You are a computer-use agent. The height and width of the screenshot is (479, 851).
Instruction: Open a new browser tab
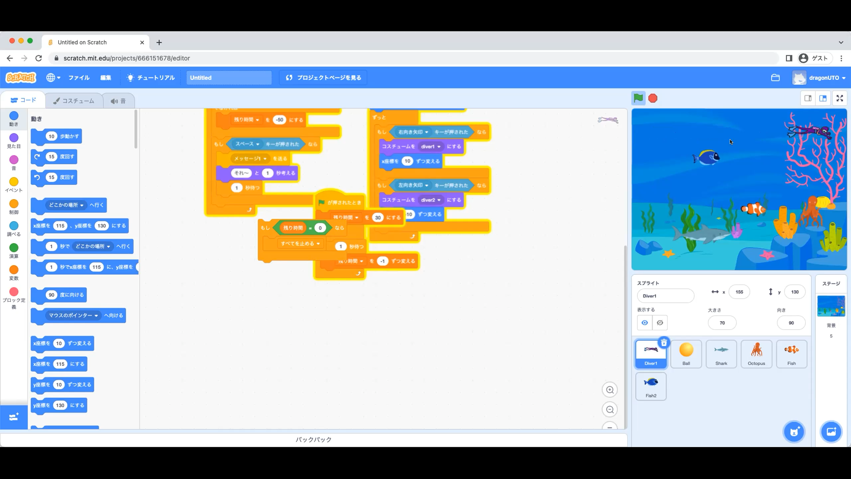159,42
